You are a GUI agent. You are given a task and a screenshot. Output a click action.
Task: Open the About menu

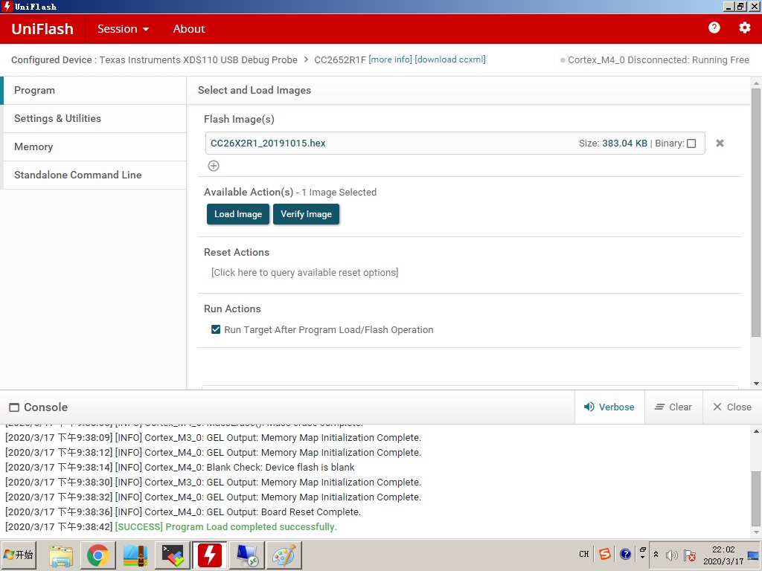click(189, 29)
